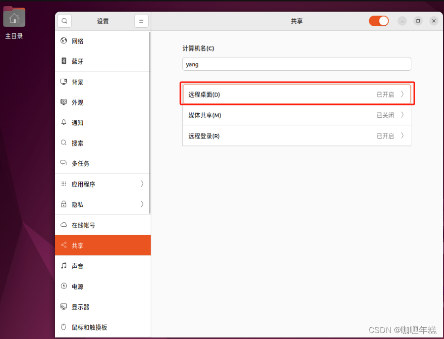Viewport: 444px width, 339px height.
Task: Open the settings search icon
Action: [x=64, y=21]
